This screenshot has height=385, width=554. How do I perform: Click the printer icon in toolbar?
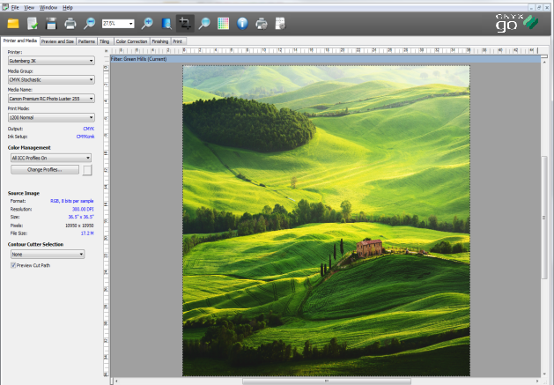[x=70, y=23]
